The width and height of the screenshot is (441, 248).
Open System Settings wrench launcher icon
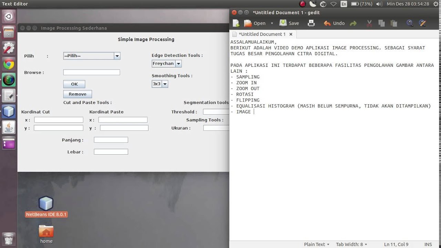tap(9, 48)
